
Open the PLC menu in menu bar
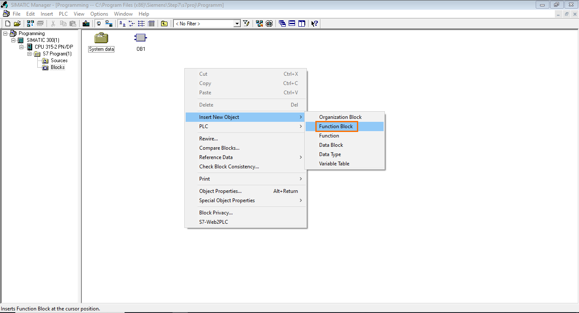point(63,14)
